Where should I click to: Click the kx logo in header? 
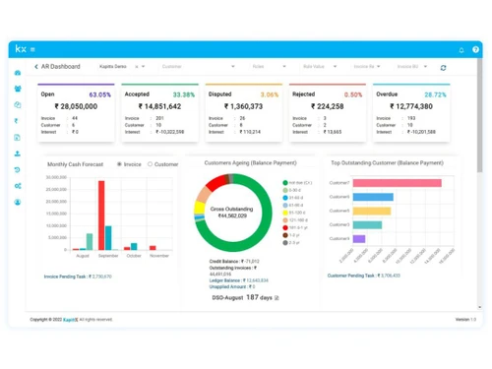[21, 49]
